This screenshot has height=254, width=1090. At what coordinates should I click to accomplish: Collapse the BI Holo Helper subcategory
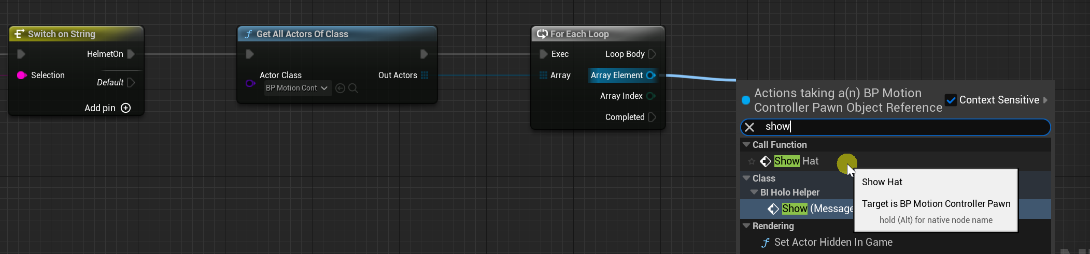[x=754, y=192]
